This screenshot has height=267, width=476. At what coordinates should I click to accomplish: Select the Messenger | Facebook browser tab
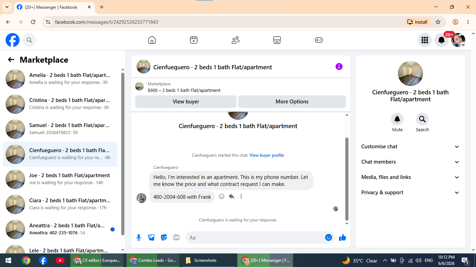[54, 7]
